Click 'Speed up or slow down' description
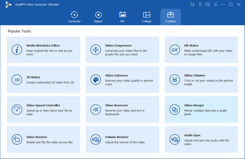The image size is (245, 159). pyautogui.click(x=49, y=113)
